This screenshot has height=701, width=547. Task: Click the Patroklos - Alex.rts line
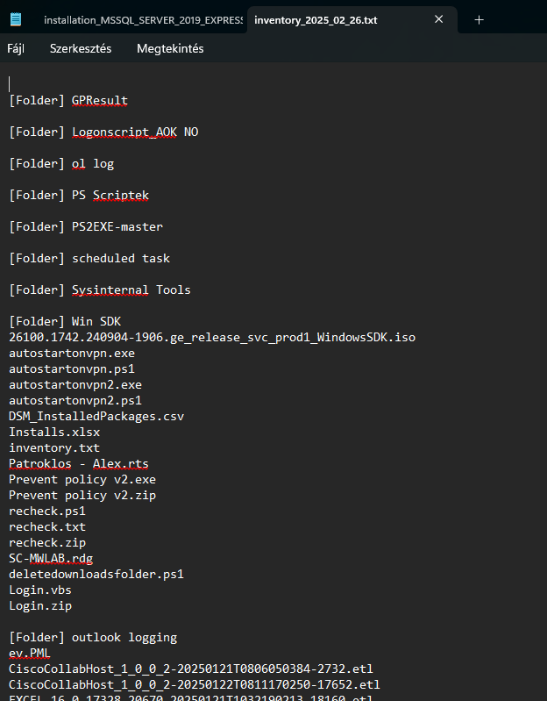click(79, 463)
